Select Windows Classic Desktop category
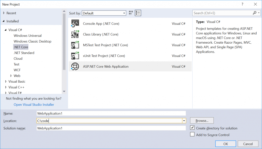 pos(32,41)
